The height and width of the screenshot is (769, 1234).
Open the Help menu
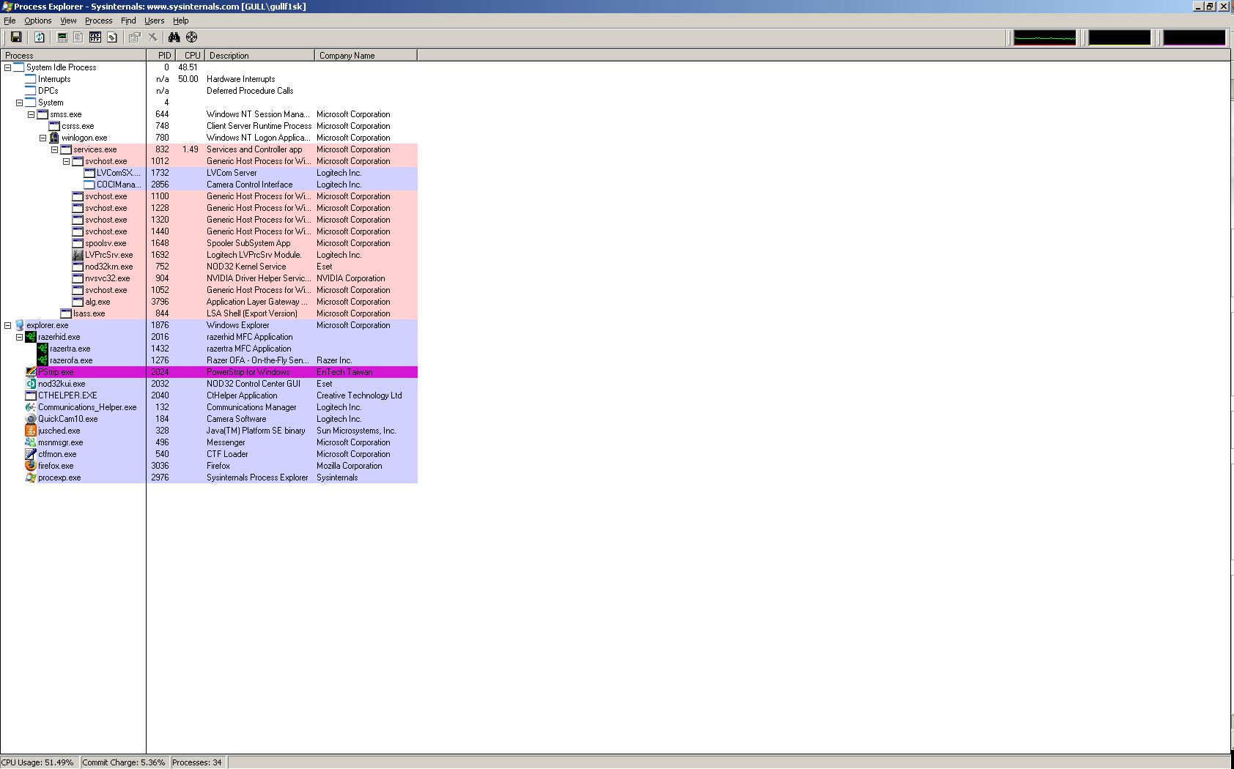[x=180, y=21]
